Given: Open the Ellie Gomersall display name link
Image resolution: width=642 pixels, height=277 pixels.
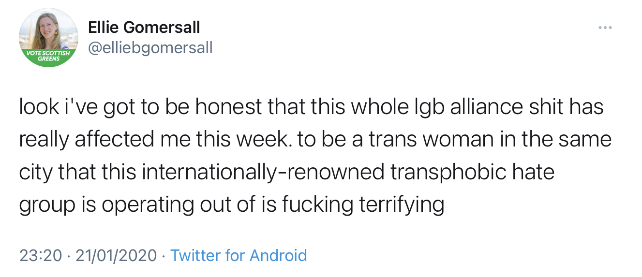Looking at the screenshot, I should 144,28.
